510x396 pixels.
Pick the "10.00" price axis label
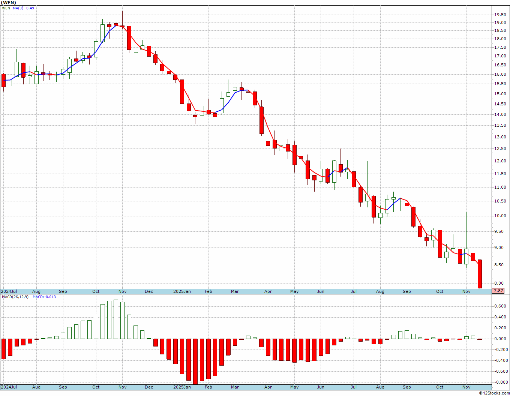(x=500, y=216)
